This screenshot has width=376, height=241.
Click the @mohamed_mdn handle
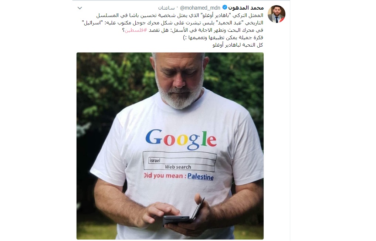click(x=200, y=8)
